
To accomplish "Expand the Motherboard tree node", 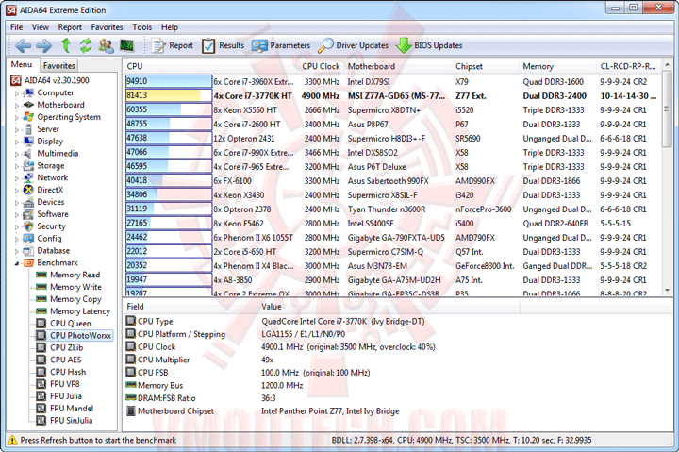I will click(17, 106).
